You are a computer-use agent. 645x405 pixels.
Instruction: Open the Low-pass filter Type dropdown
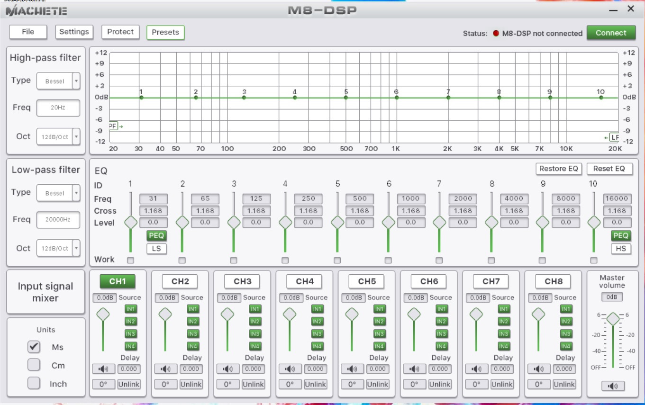click(76, 193)
